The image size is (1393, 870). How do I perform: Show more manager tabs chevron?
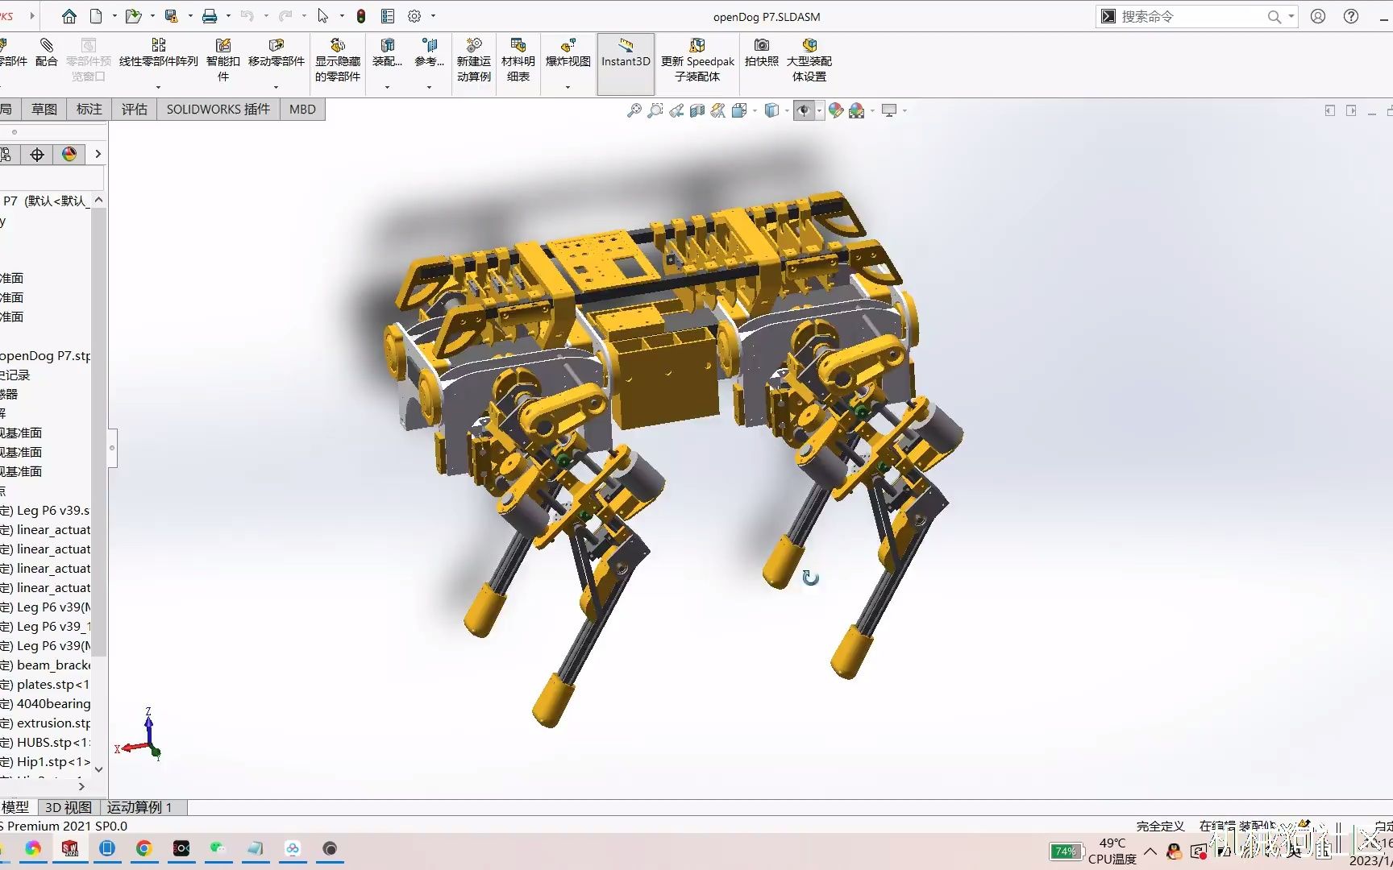click(98, 155)
